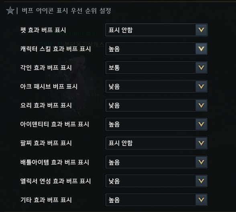The image size is (236, 212).
Task: Click the arrow icon for 아이덴티티 효과 버프 표시
Action: coord(201,124)
